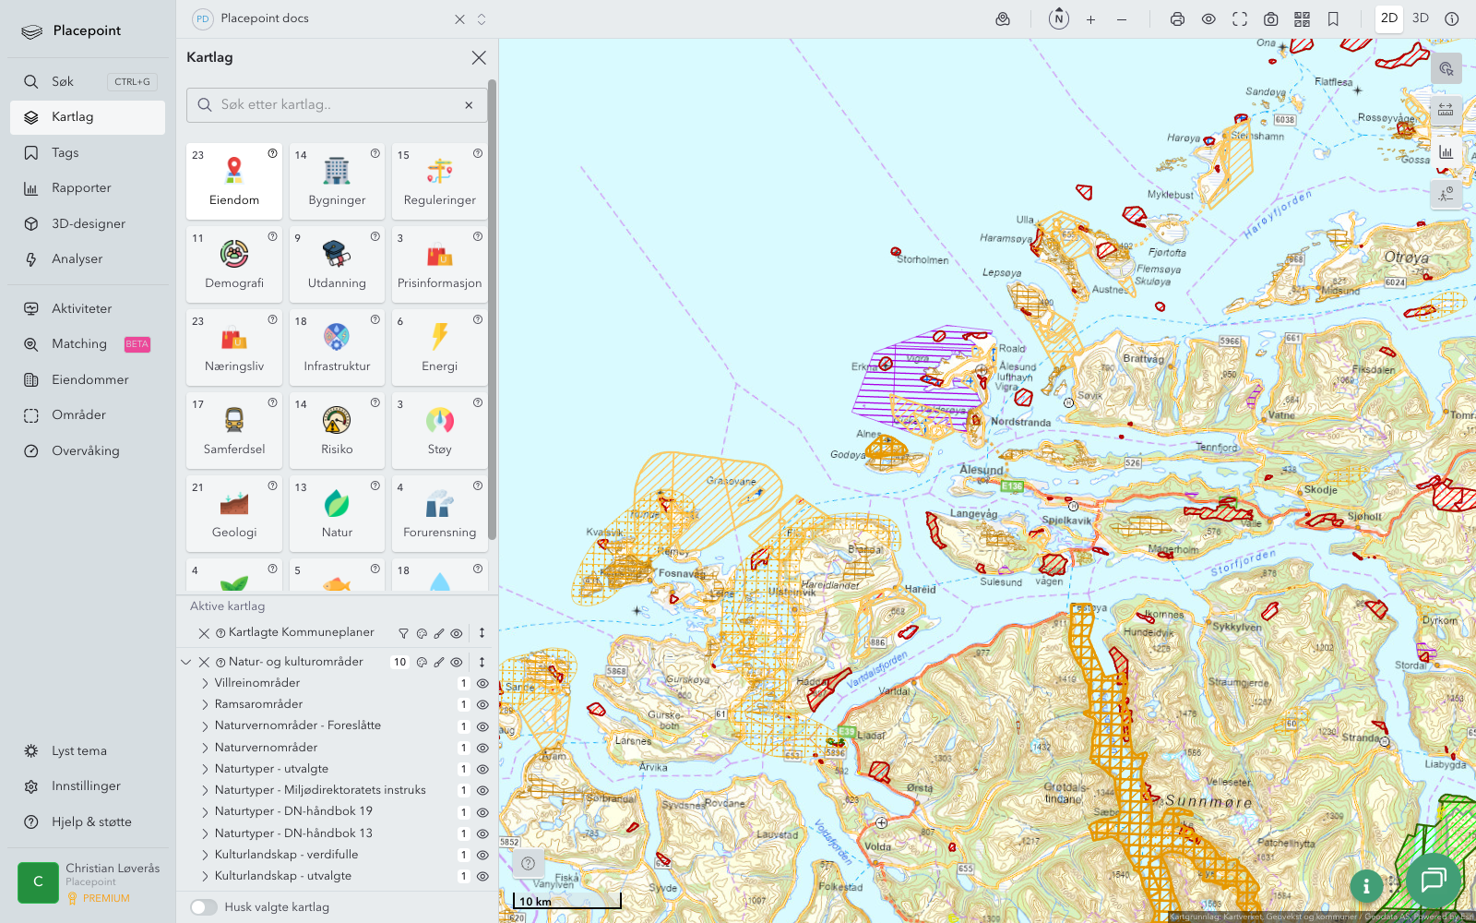Collapse the Natur- og kulturområder layer group
1476x923 pixels.
[186, 662]
